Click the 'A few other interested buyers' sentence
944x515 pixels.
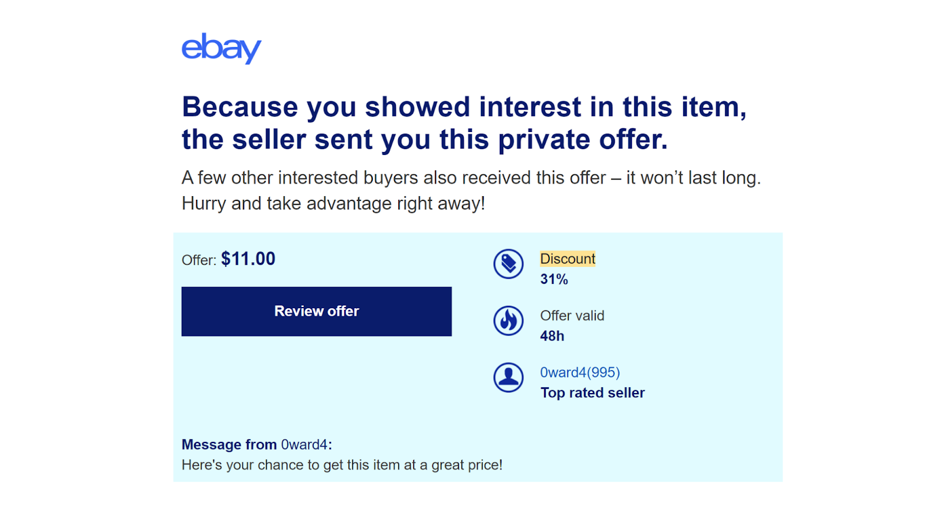pos(471,177)
